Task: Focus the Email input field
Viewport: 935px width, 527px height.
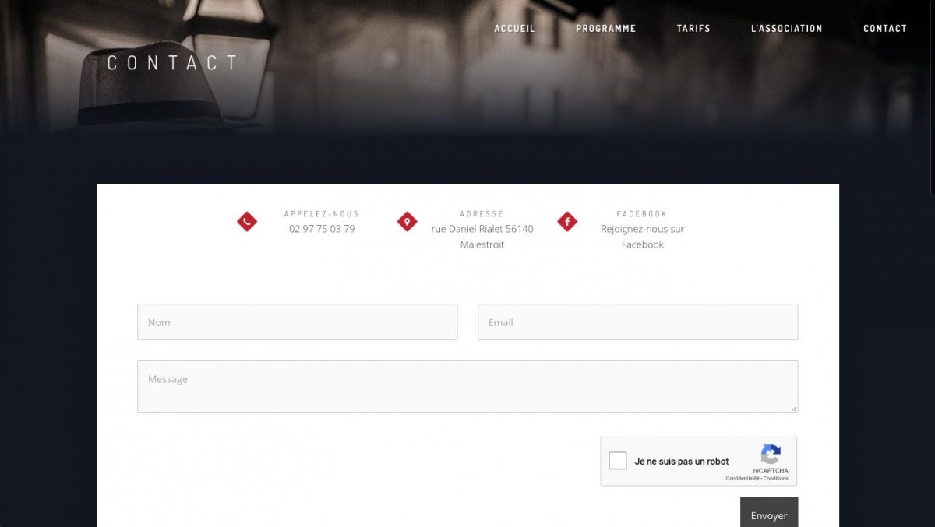Action: coord(637,321)
